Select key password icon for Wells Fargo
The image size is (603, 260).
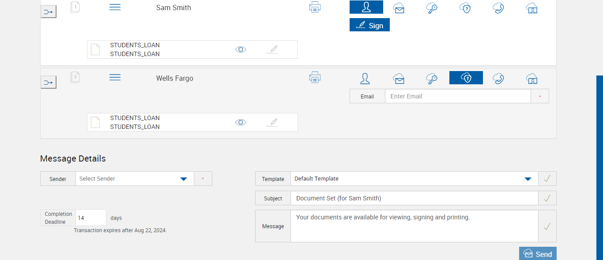pos(432,79)
